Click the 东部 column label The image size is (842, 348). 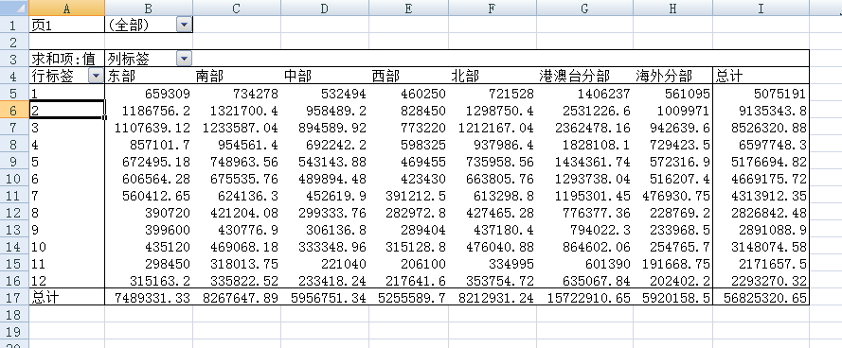(149, 77)
